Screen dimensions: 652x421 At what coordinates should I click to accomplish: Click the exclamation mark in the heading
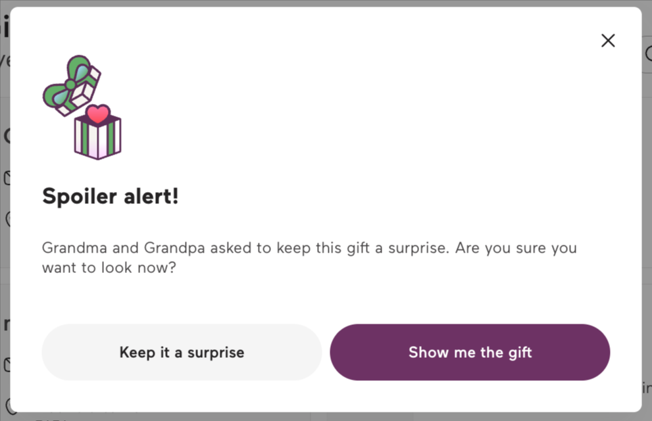point(176,196)
